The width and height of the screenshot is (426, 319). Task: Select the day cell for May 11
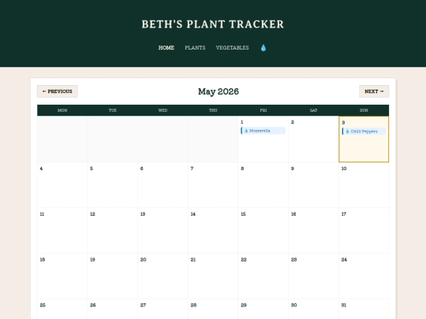(x=62, y=231)
